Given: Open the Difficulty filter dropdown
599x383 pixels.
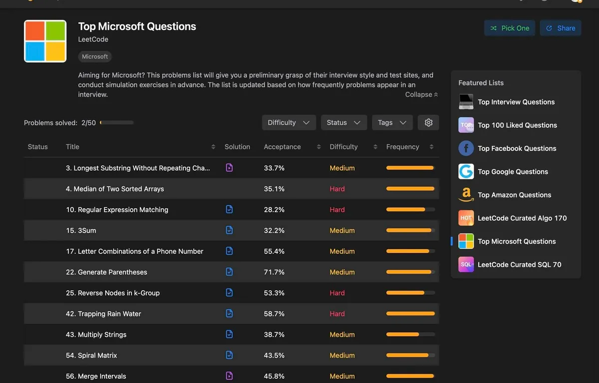Looking at the screenshot, I should [289, 122].
